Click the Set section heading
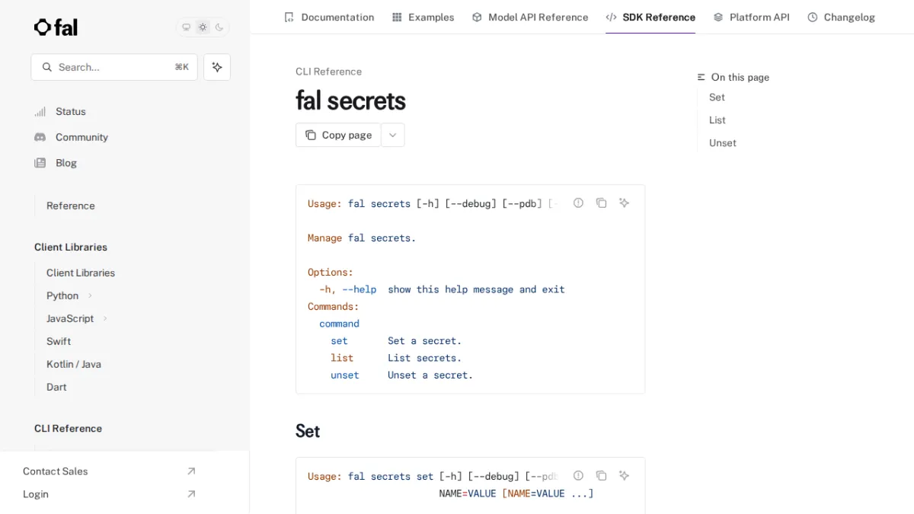 308,431
